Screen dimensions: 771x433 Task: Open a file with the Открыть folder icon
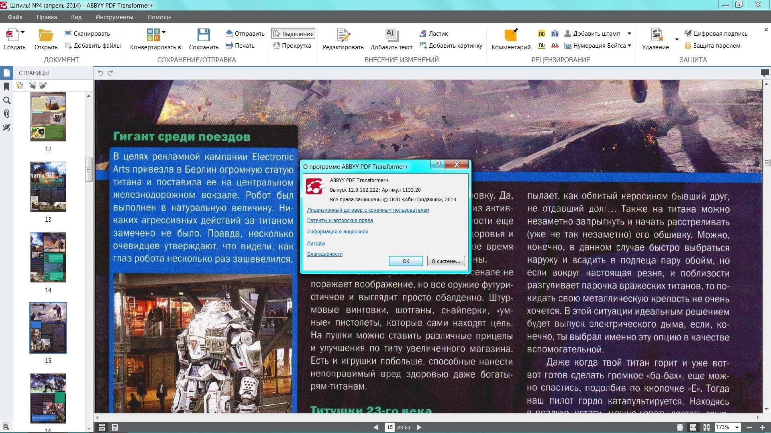tap(46, 35)
